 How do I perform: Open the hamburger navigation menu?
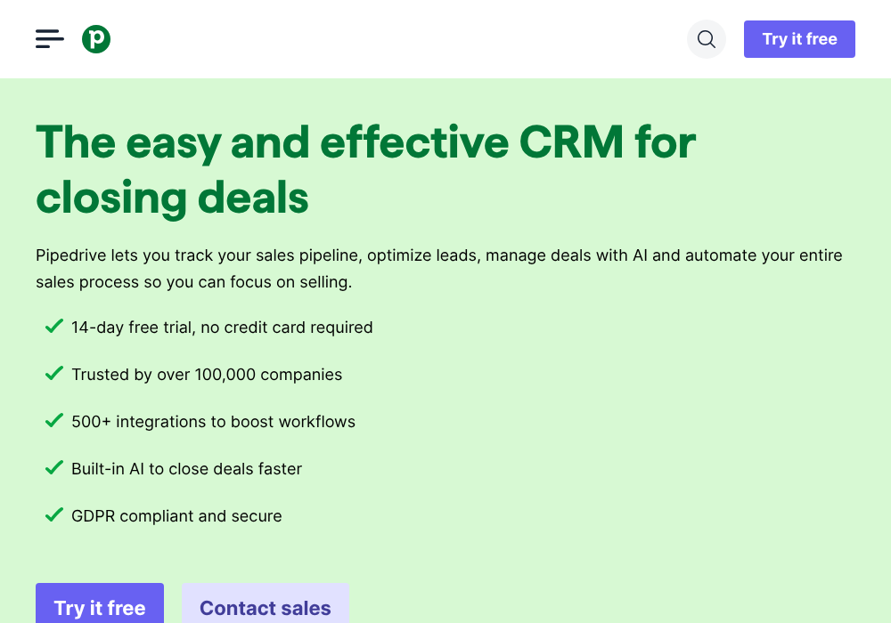pyautogui.click(x=50, y=39)
